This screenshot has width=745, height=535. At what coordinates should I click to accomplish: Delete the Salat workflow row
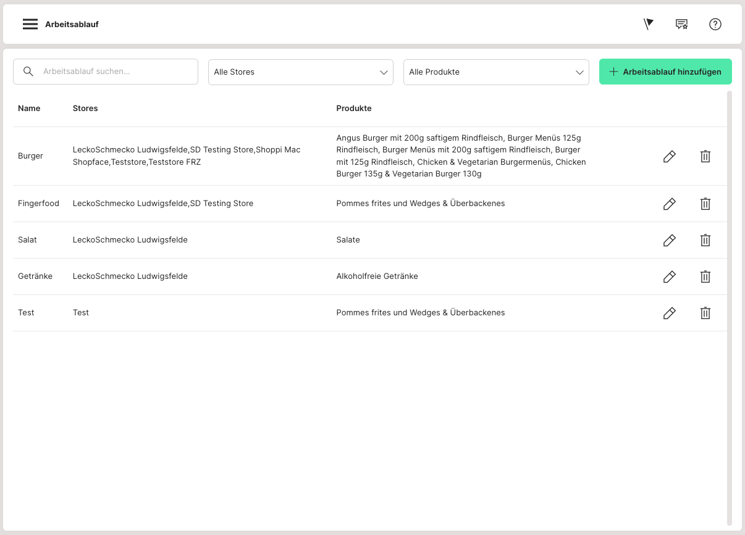pyautogui.click(x=705, y=240)
